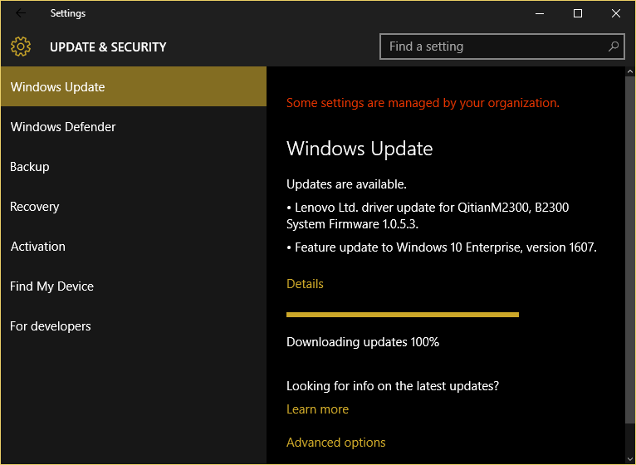
Task: Click the yellow download progress bar
Action: pos(402,315)
